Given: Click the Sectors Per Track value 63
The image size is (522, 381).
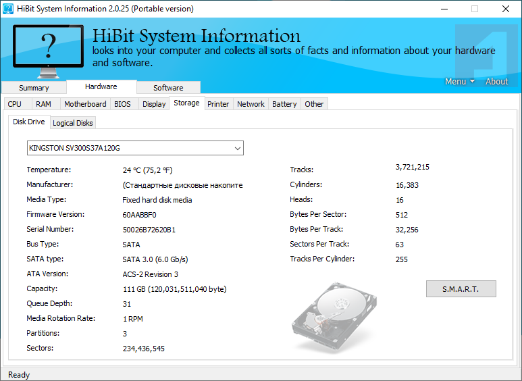Looking at the screenshot, I should (x=400, y=245).
